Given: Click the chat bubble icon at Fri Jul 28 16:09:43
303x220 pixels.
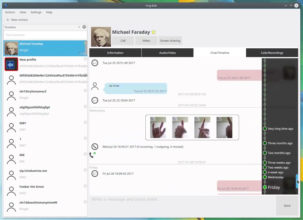Looking at the screenshot, I should pos(95,173).
